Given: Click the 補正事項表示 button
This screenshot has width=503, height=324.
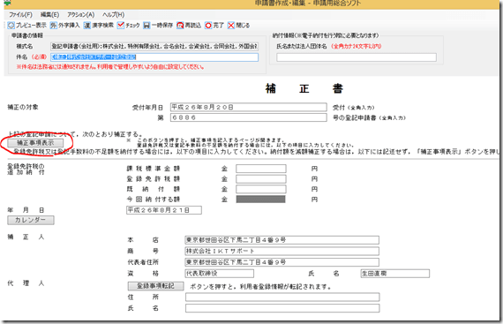Looking at the screenshot, I should click(35, 143).
